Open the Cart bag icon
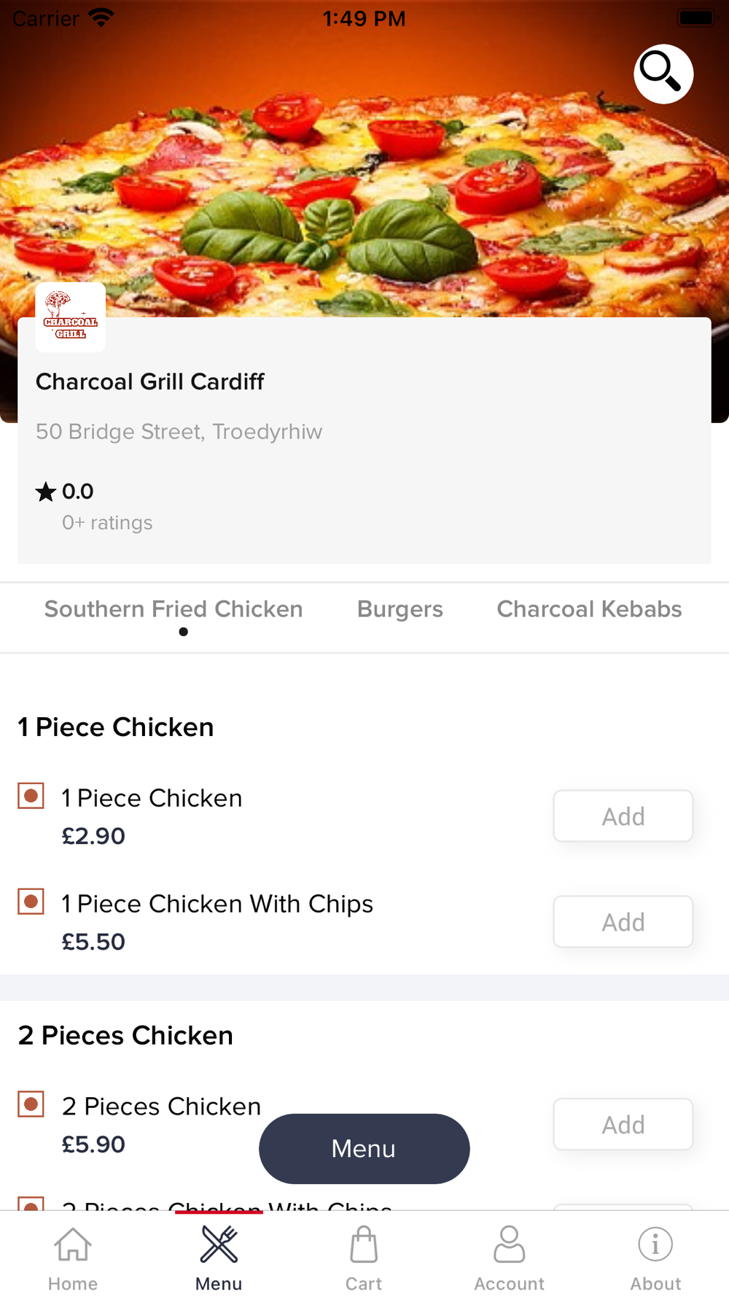Viewport: 729px width, 1297px height. tap(363, 1244)
